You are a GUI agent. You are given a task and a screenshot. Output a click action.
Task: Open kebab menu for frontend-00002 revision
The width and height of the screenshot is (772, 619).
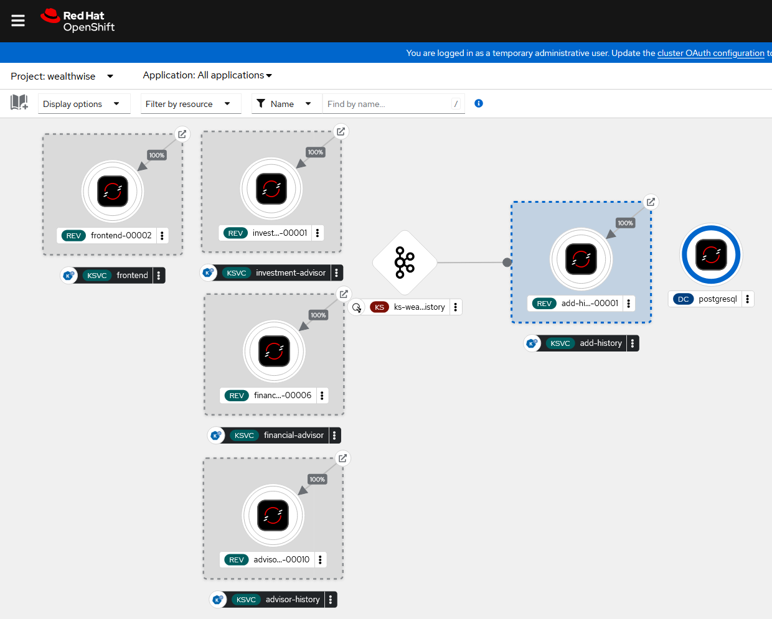click(x=162, y=236)
